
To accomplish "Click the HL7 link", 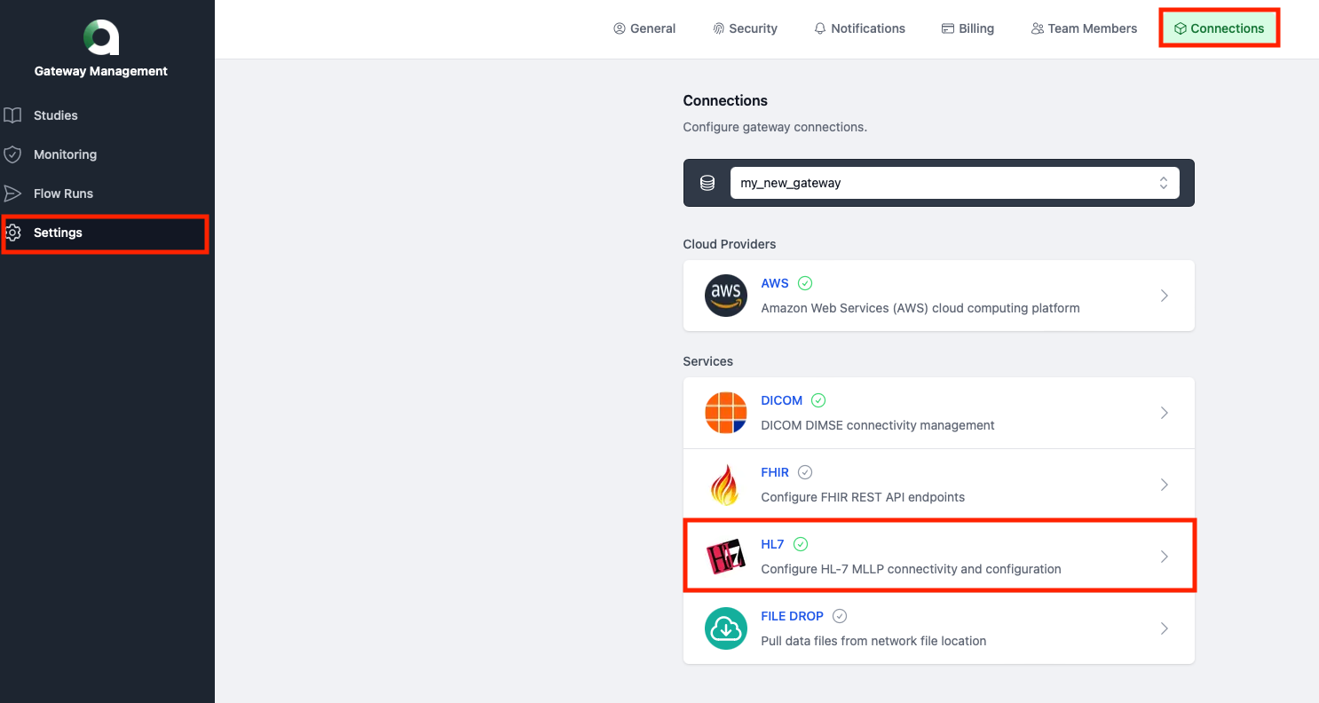I will pos(773,544).
